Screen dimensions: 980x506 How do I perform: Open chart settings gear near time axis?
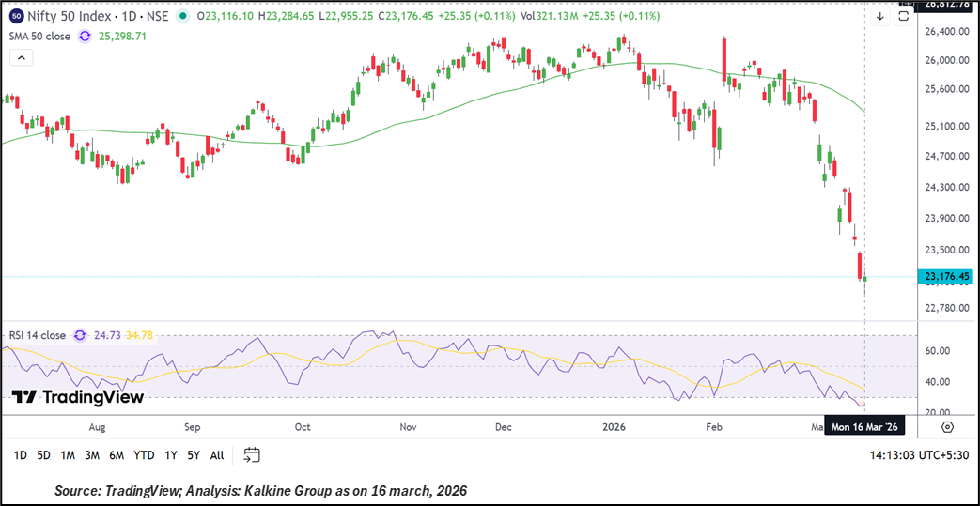coord(947,427)
